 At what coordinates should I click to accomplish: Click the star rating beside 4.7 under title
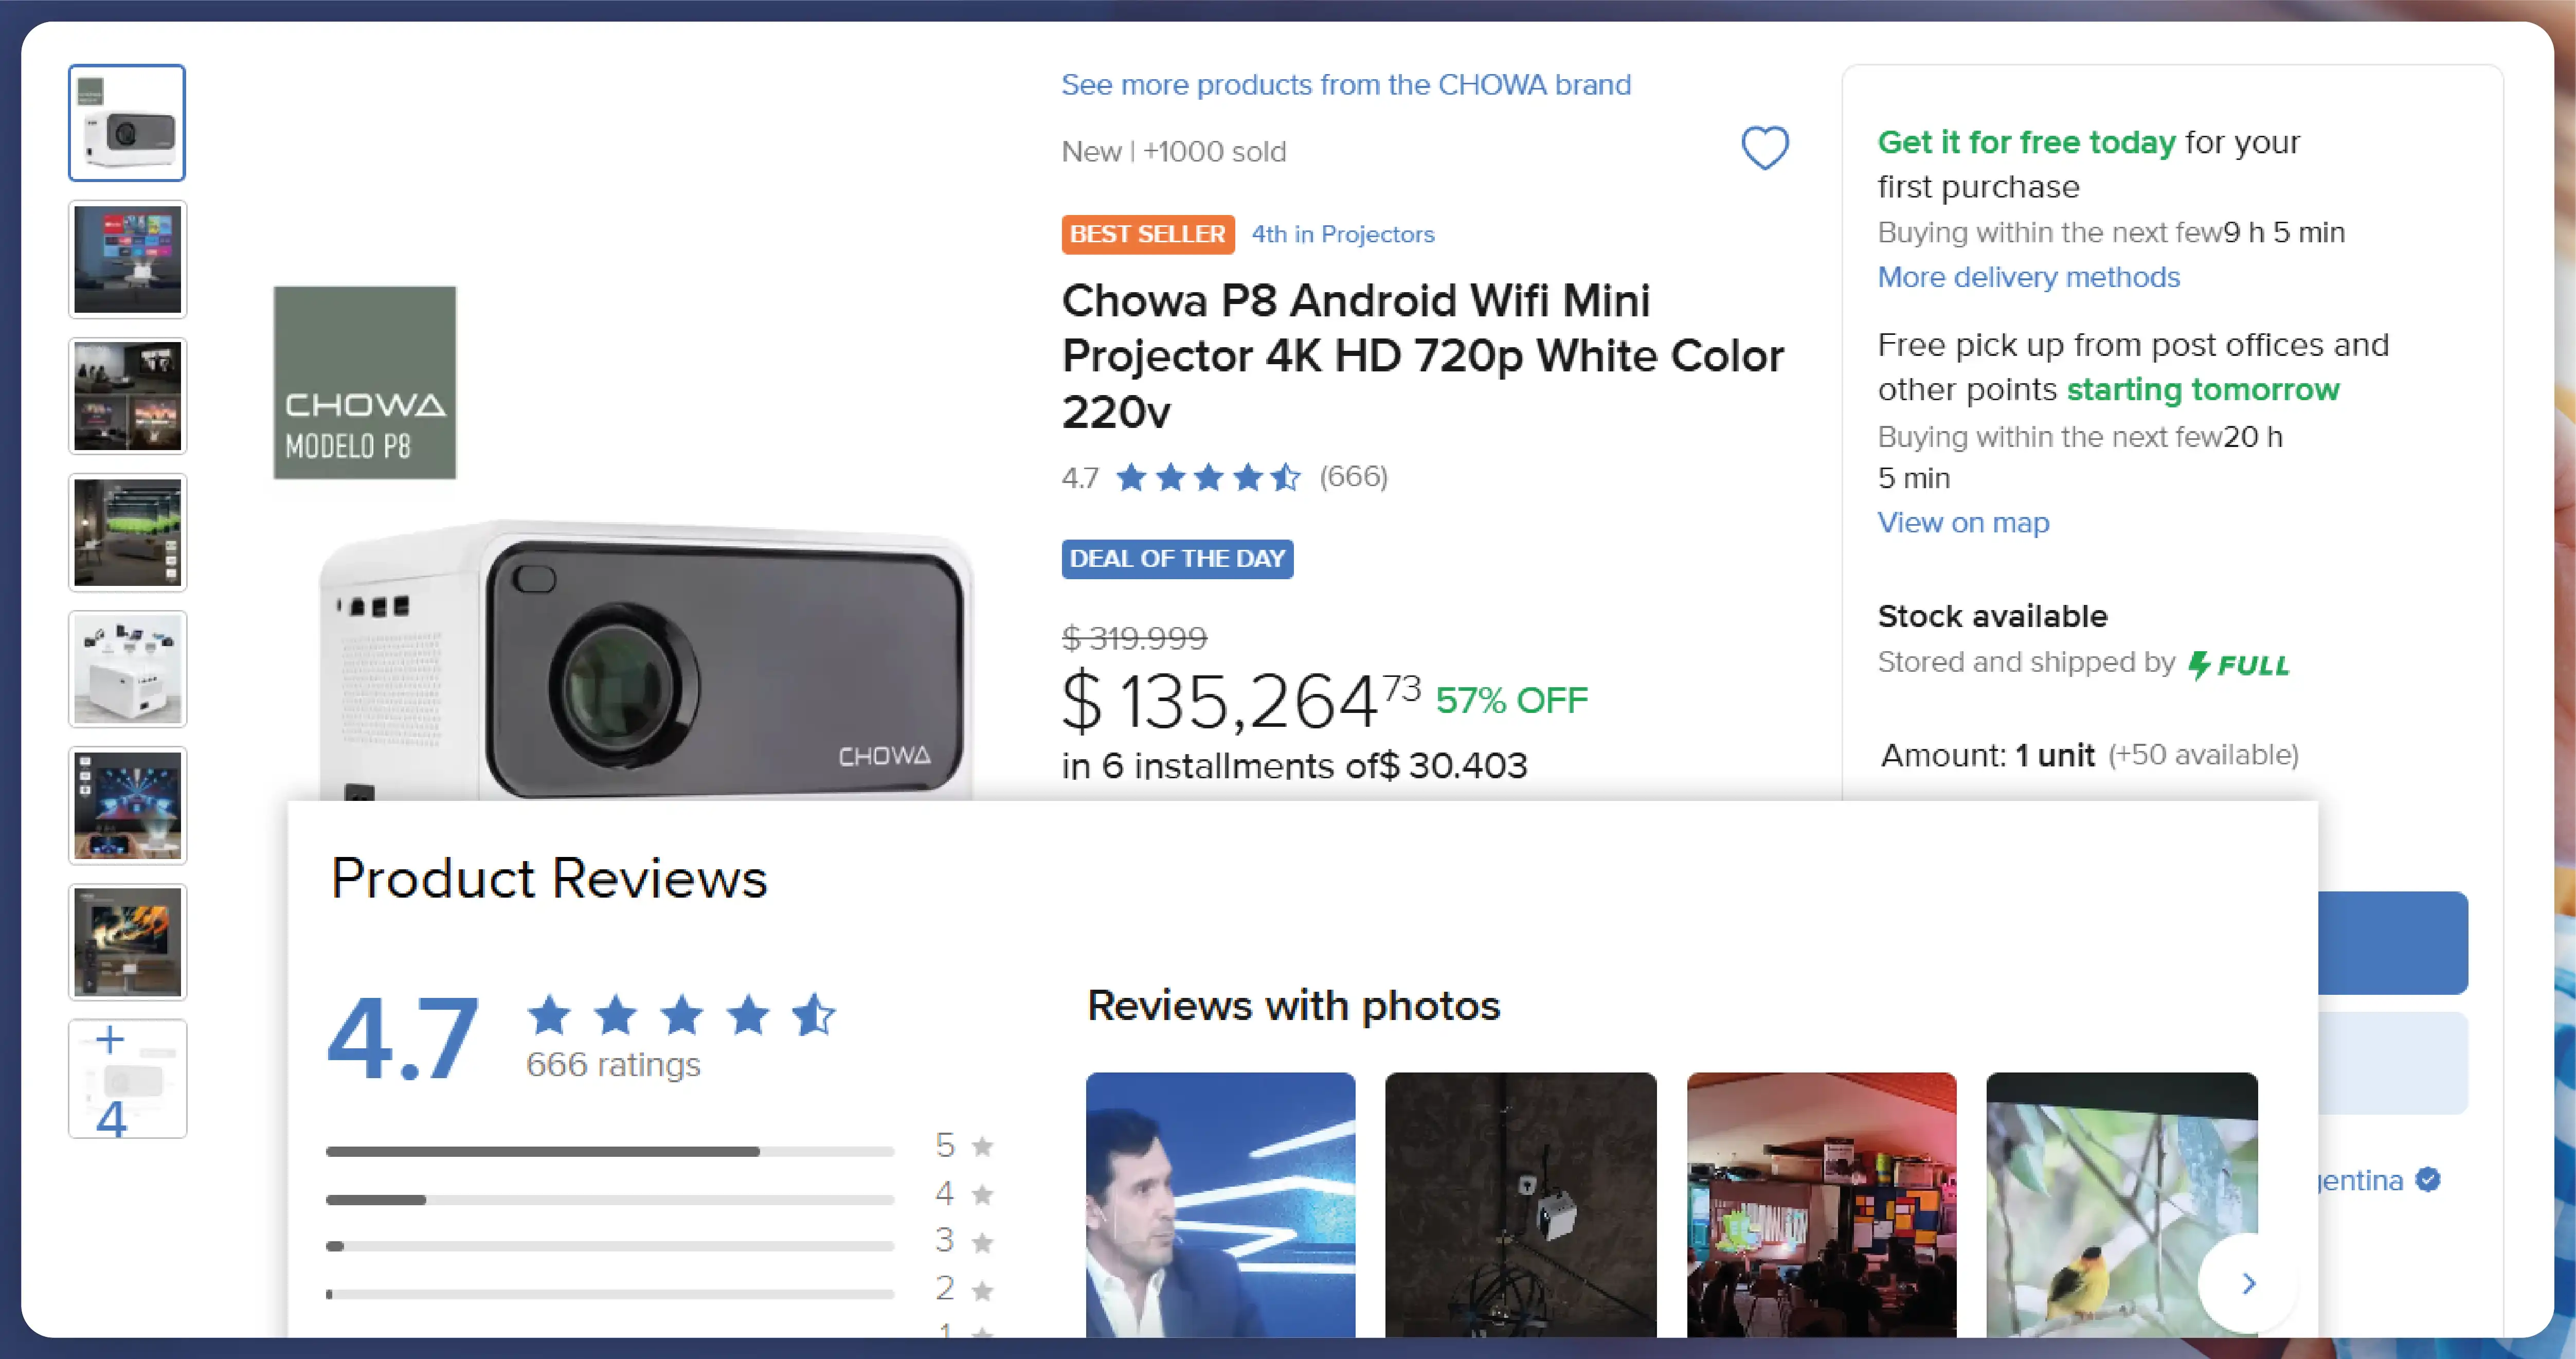coord(1208,477)
